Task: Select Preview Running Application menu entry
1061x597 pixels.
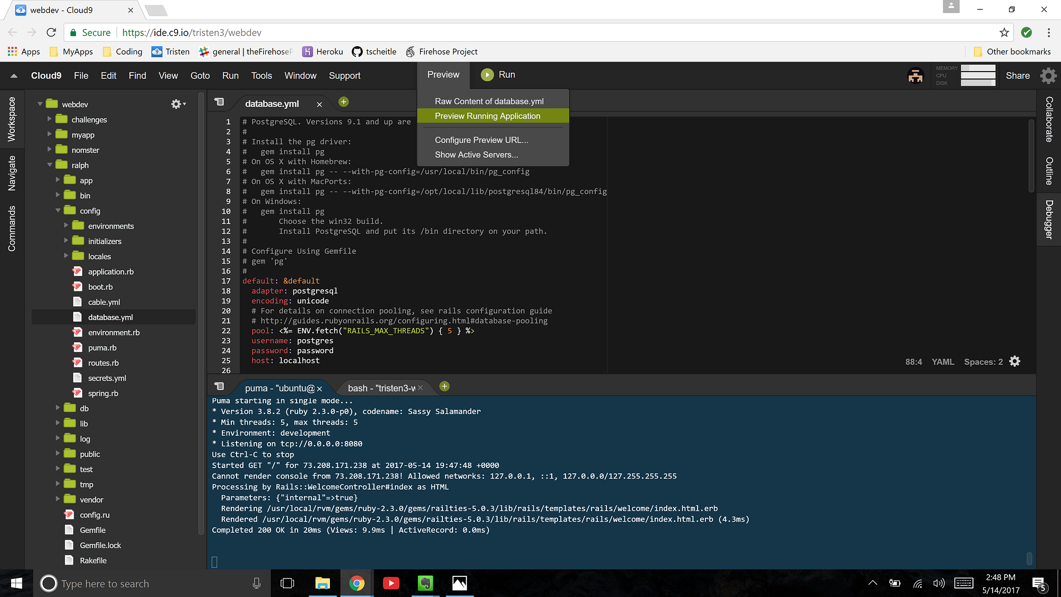Action: pyautogui.click(x=487, y=116)
